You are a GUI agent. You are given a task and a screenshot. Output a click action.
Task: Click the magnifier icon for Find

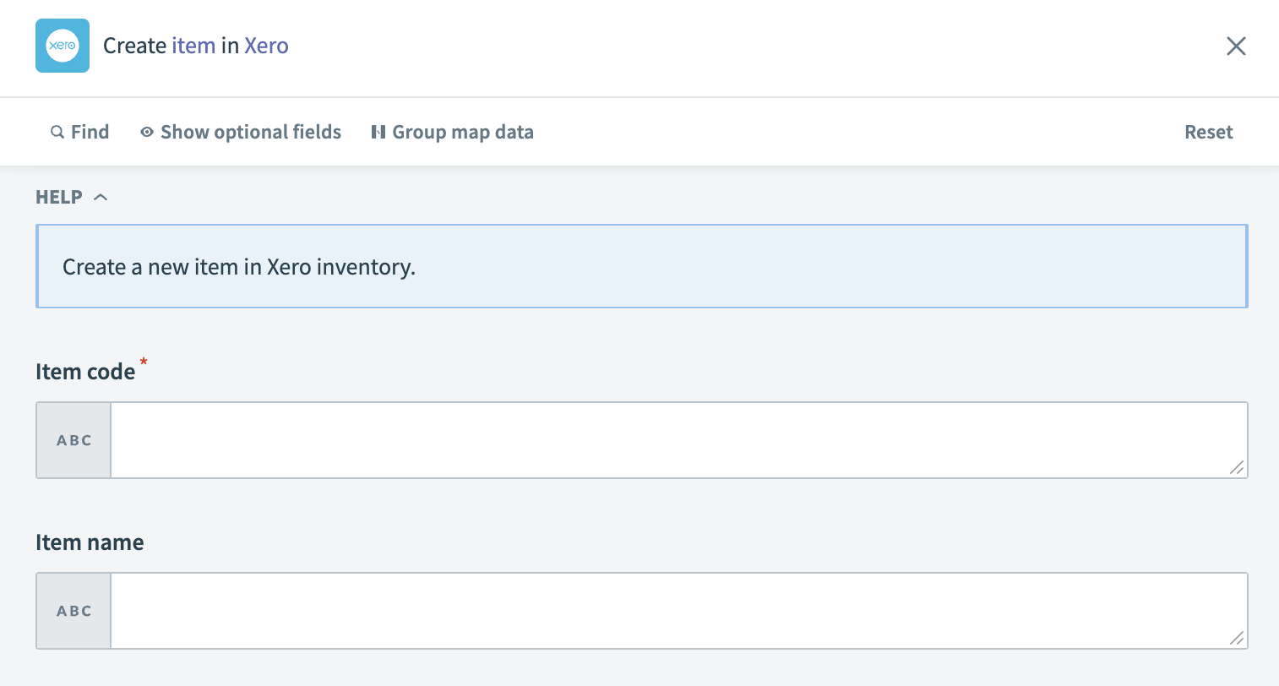[x=57, y=132]
